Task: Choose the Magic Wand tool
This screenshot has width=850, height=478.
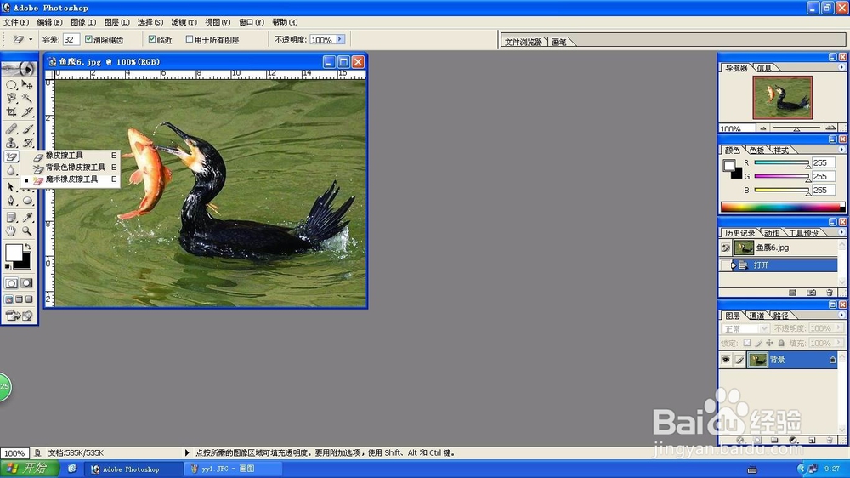Action: (x=27, y=98)
